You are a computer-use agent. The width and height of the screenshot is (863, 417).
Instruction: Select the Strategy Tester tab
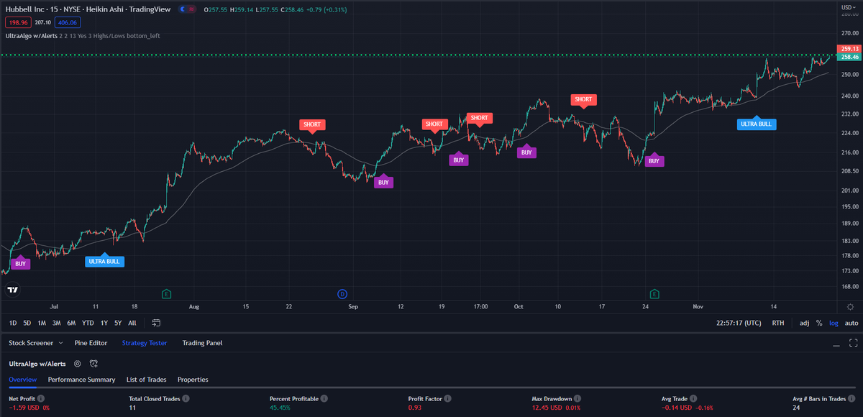(x=145, y=343)
